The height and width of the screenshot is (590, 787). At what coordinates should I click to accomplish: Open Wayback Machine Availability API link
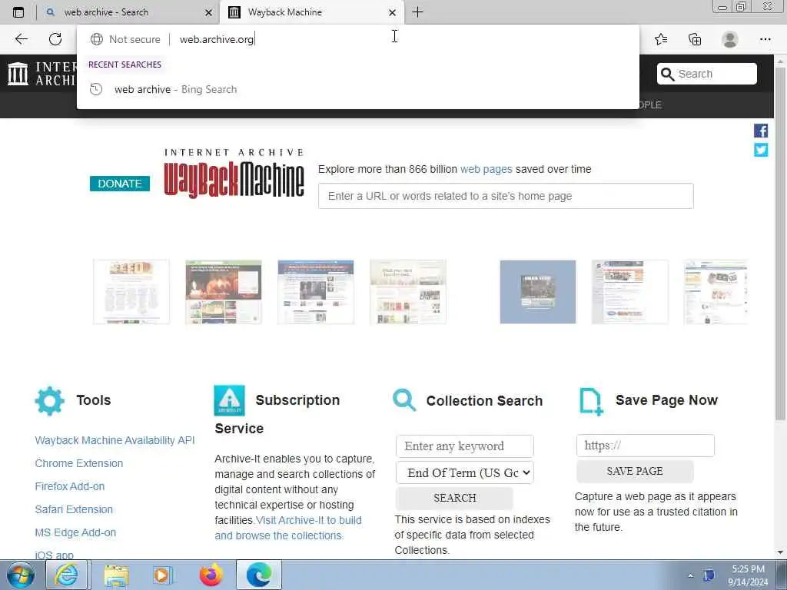115,440
